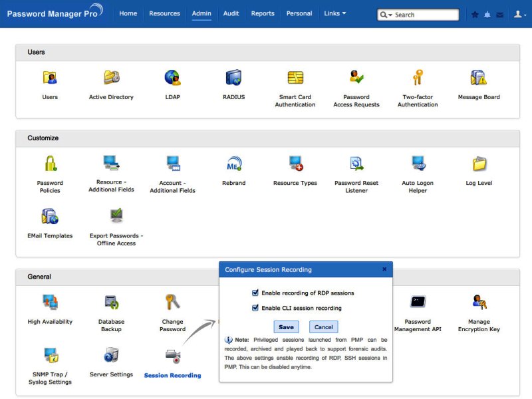Open RADIUS server icon
The image size is (532, 399).
pos(233,77)
